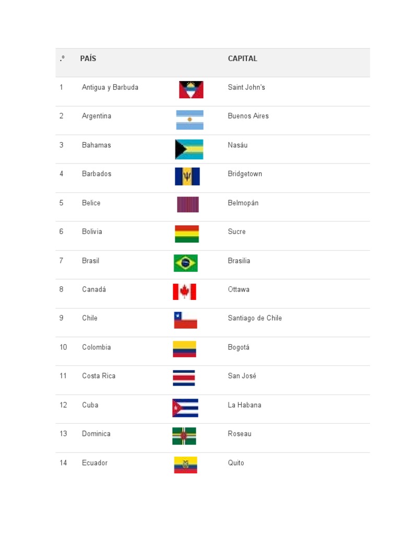Click the capital name La Habana
Viewport: 401px width, 535px height.
(x=244, y=405)
